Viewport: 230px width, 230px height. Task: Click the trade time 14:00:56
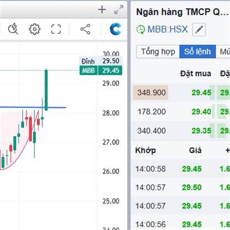pyautogui.click(x=151, y=224)
